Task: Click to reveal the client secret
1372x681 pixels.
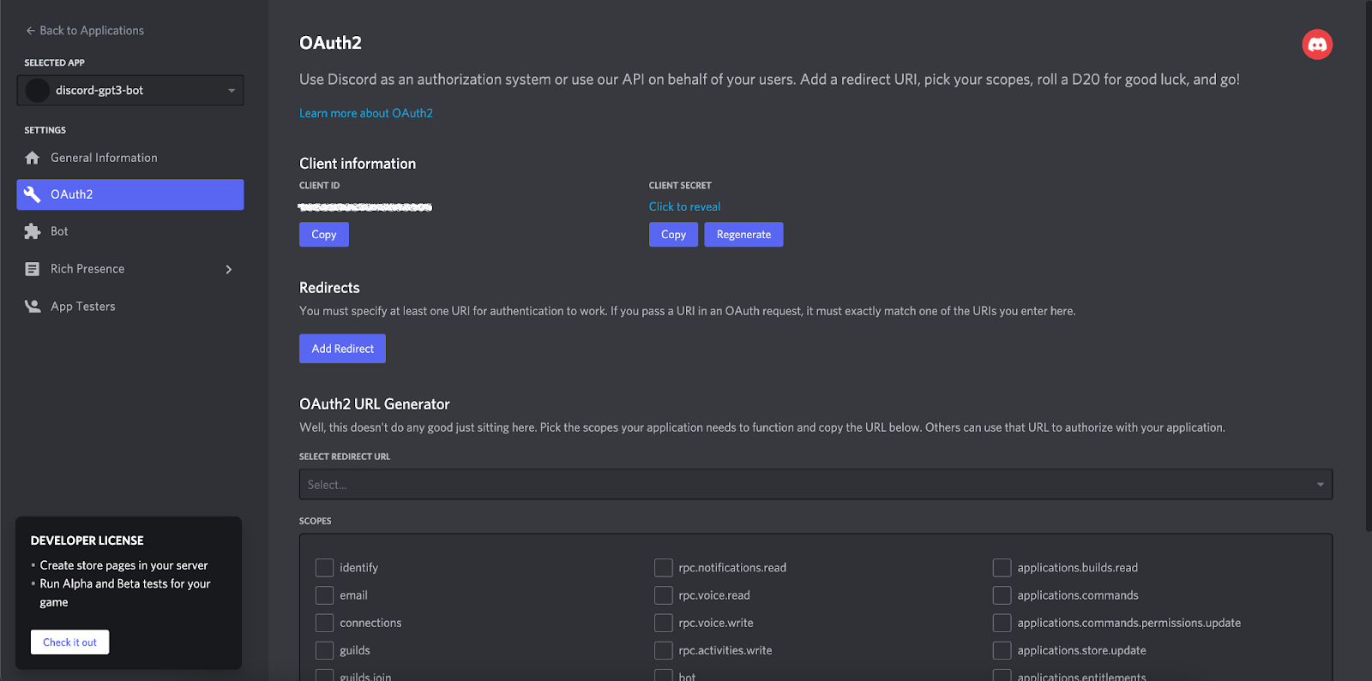Action: pos(684,206)
